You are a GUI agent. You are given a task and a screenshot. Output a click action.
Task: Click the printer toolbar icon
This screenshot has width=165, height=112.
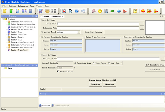83,11
